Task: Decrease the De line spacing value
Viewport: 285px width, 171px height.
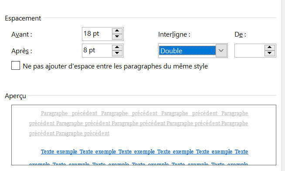Action: [x=270, y=53]
